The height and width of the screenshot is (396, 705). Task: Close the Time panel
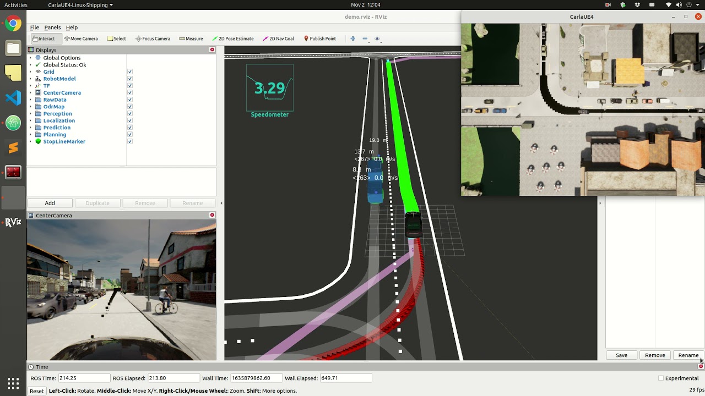coord(701,366)
